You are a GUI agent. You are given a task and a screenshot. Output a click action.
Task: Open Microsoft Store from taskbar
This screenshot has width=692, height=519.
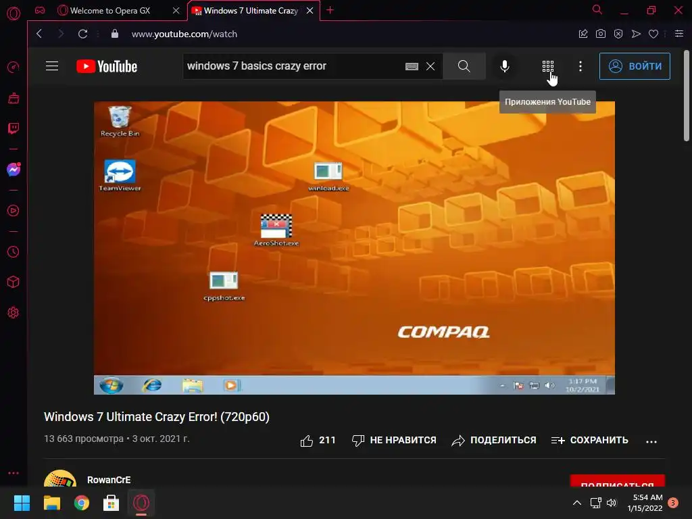[112, 503]
